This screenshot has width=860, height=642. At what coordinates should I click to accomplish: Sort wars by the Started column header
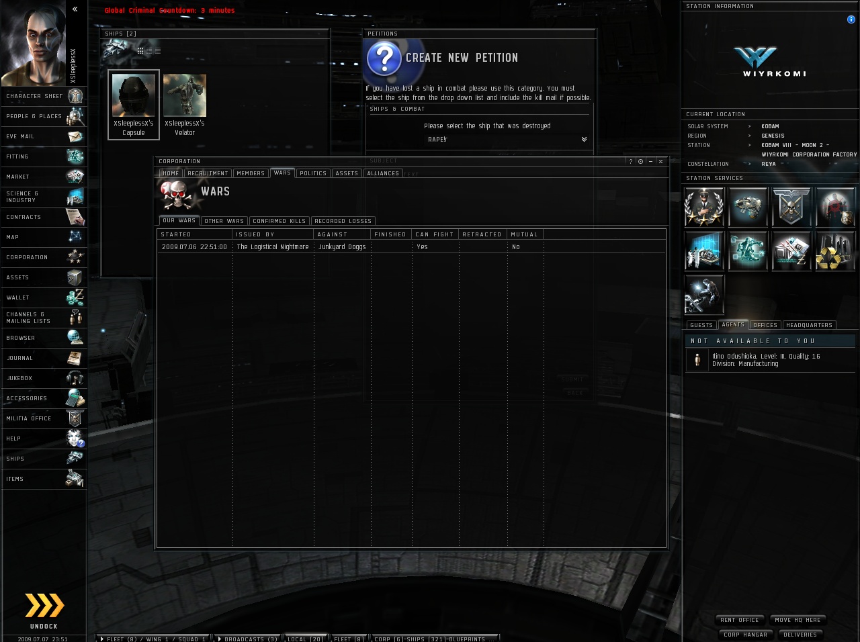tap(195, 234)
